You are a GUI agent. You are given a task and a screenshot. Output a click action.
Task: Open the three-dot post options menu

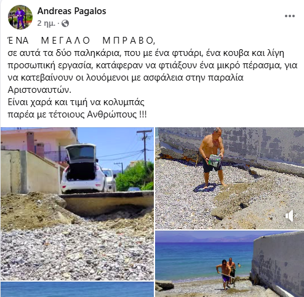(x=290, y=16)
